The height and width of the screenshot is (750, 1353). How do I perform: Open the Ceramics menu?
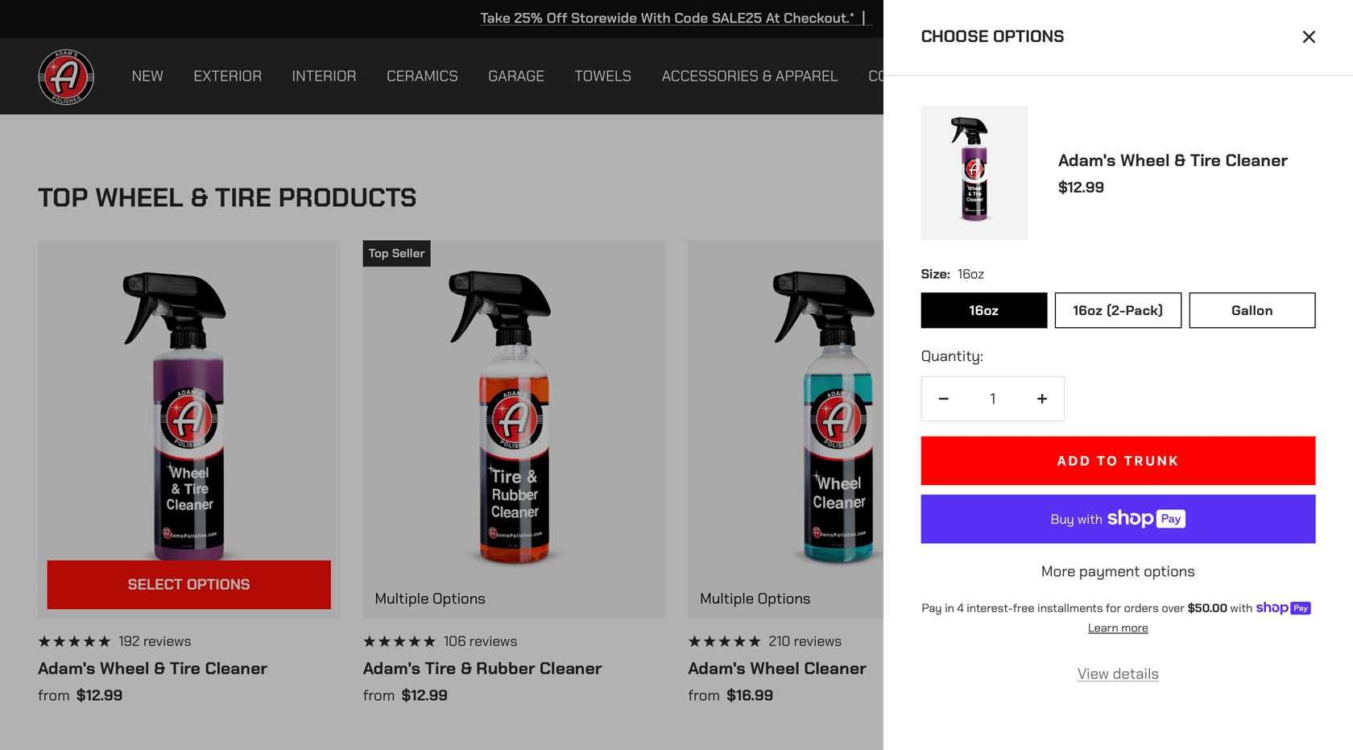[422, 77]
